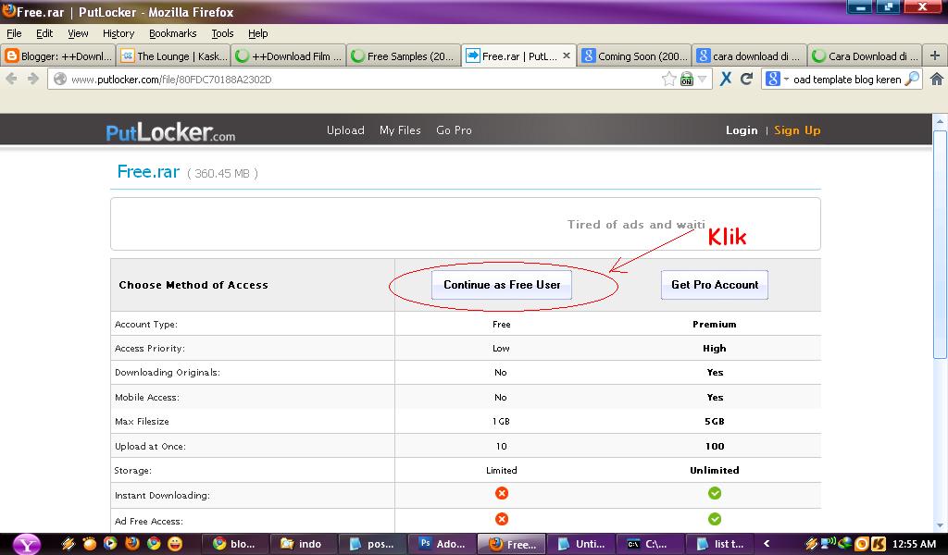The height and width of the screenshot is (555, 948).
Task: Open a new tab with the plus button
Action: coord(935,55)
